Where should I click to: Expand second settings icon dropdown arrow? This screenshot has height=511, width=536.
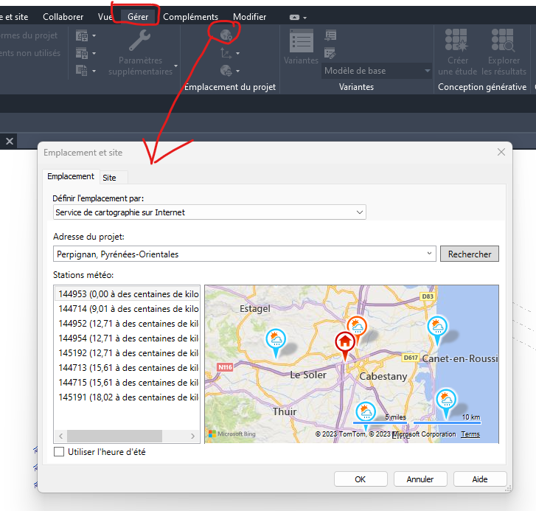94,53
